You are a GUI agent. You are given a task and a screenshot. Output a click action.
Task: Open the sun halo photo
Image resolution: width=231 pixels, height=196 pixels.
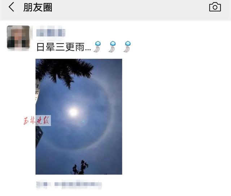[79, 116]
